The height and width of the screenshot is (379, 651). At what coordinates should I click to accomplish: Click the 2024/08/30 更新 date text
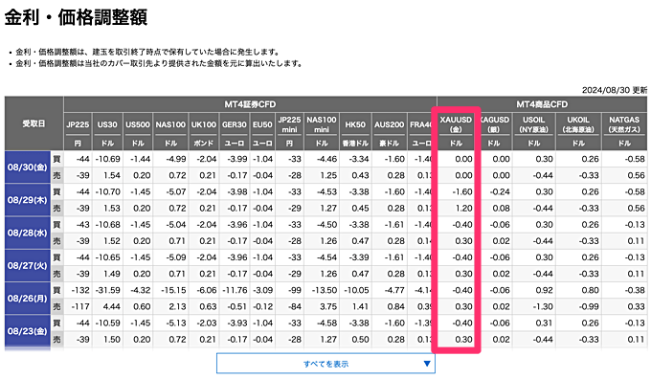pyautogui.click(x=614, y=90)
